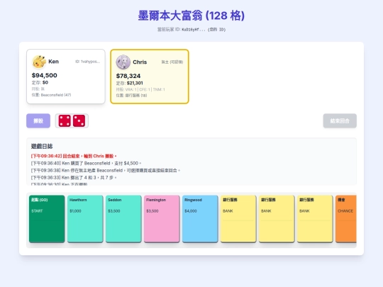This screenshot has height=287, width=383.
Task: Click Chris's fixed deposit $21,301
Action: pyautogui.click(x=130, y=83)
